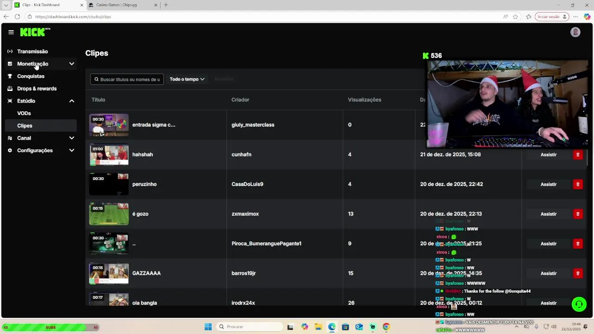Image resolution: width=594 pixels, height=334 pixels.
Task: Open the green support chat bubble
Action: click(x=579, y=304)
